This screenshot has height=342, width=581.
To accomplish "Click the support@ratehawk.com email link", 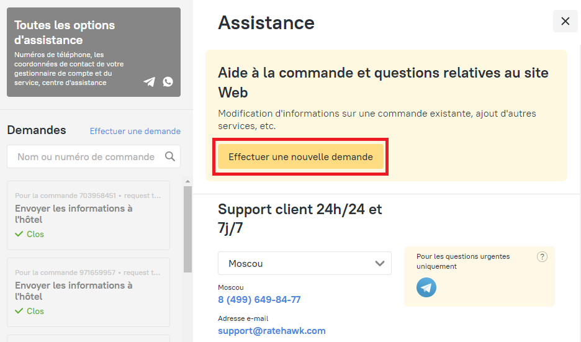I will (x=271, y=331).
